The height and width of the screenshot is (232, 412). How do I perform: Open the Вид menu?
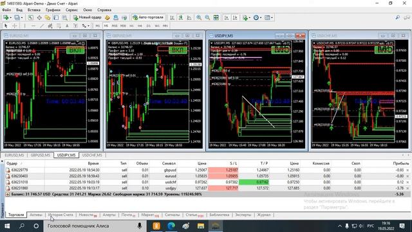19,10
